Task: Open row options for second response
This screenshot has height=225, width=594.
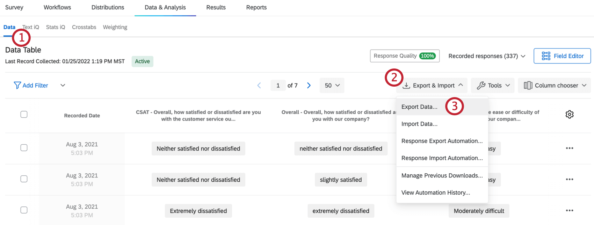Action: point(570,179)
